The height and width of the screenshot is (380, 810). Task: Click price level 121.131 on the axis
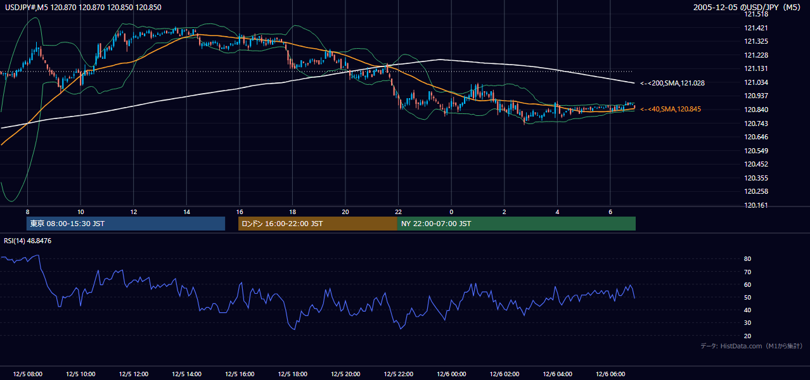pyautogui.click(x=756, y=68)
